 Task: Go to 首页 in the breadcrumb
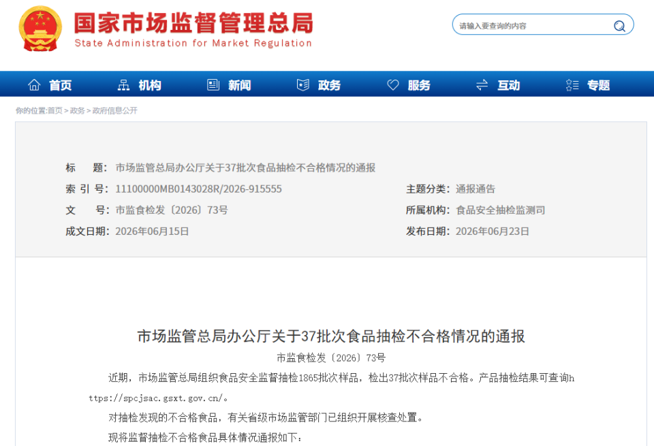[55, 110]
